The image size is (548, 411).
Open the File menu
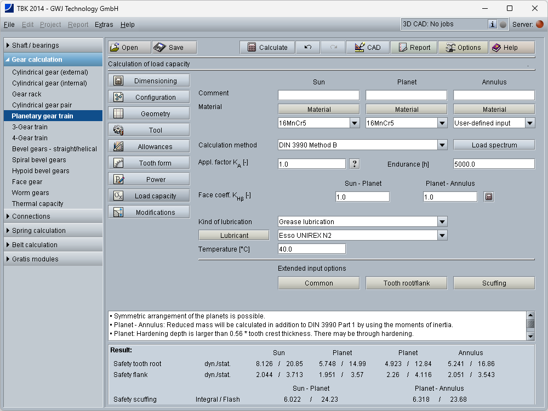pos(9,25)
